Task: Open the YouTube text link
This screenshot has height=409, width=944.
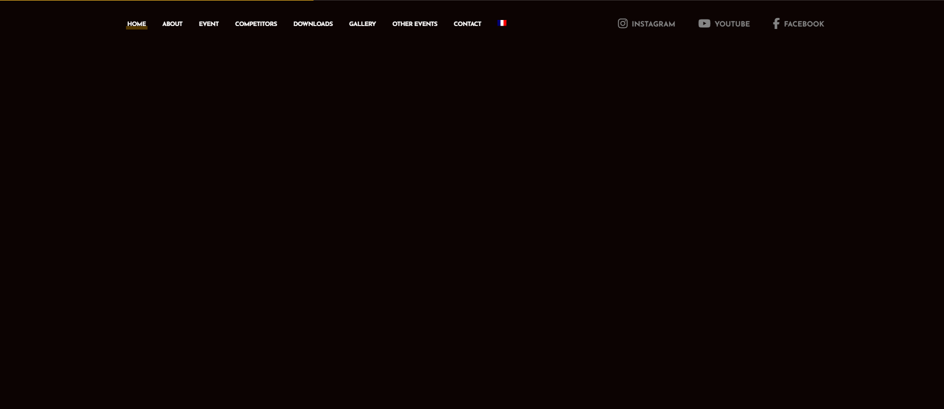Action: [x=732, y=24]
